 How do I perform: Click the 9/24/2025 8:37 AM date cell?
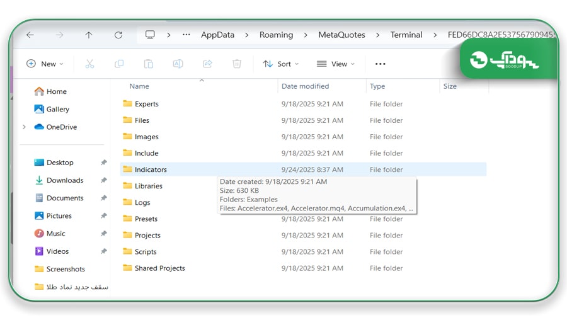click(312, 169)
